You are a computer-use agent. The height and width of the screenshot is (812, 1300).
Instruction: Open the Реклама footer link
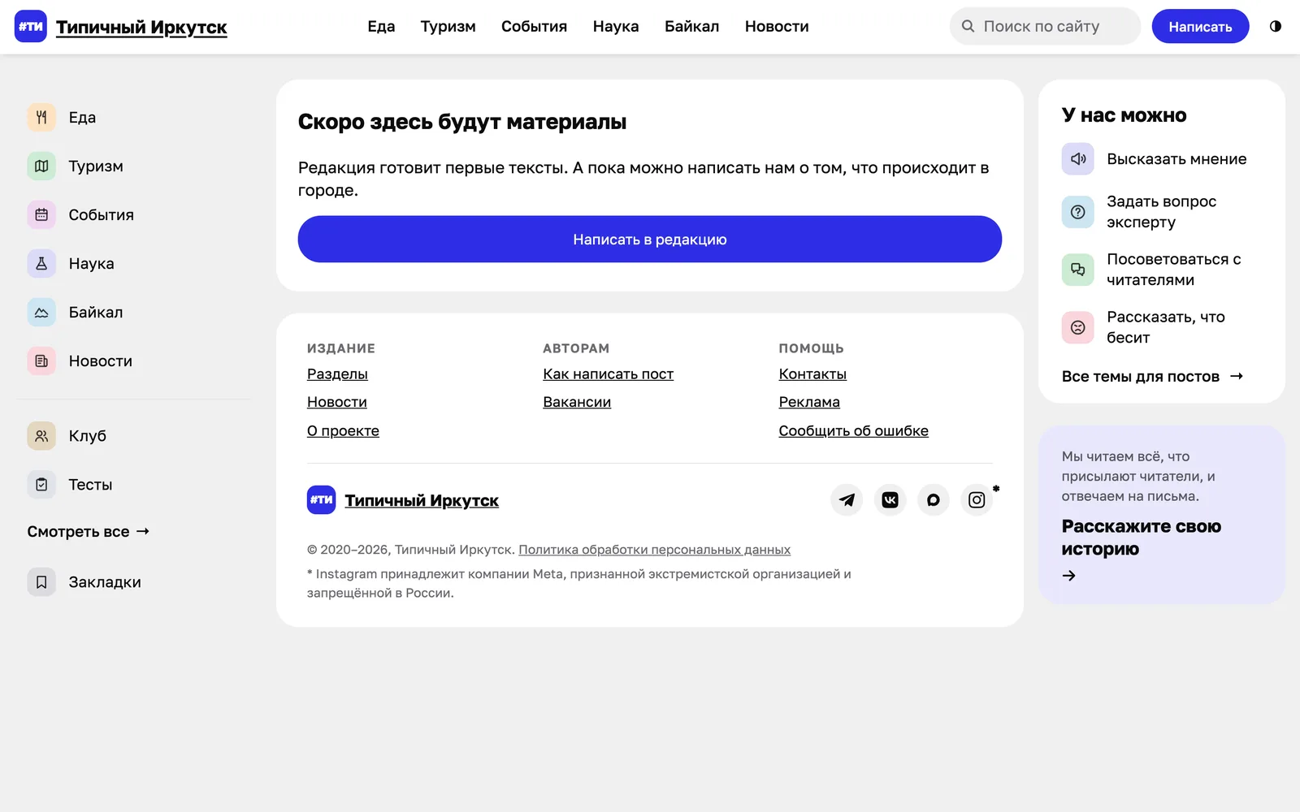(x=809, y=402)
